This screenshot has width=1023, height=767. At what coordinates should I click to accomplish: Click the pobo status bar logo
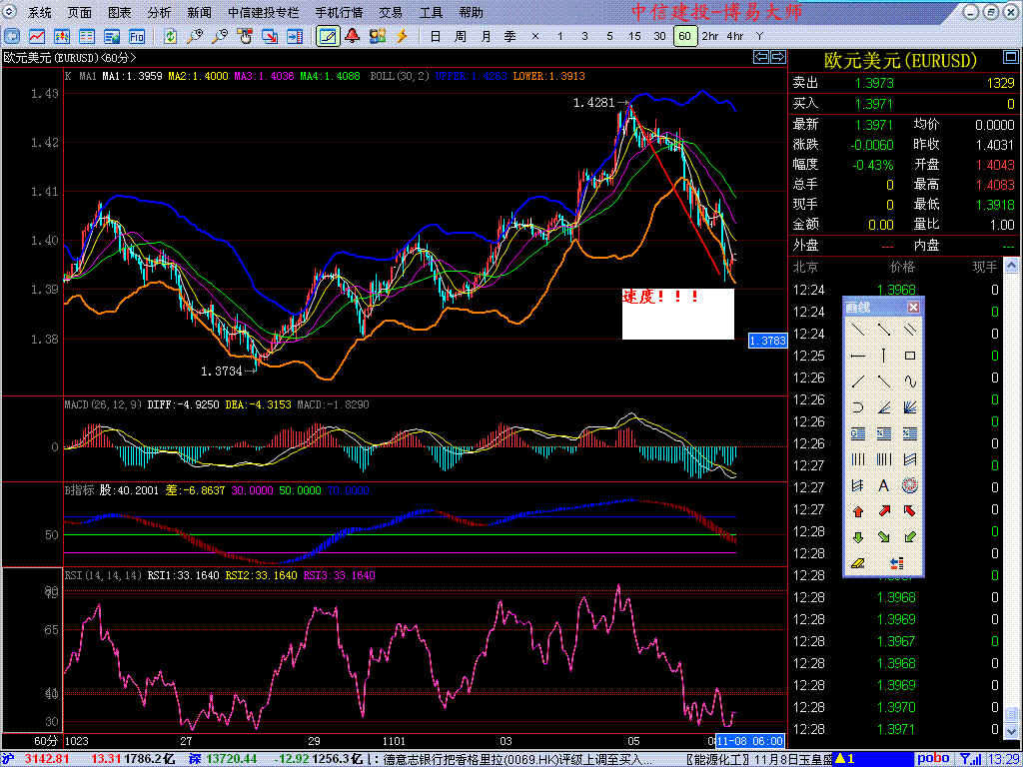coord(933,758)
